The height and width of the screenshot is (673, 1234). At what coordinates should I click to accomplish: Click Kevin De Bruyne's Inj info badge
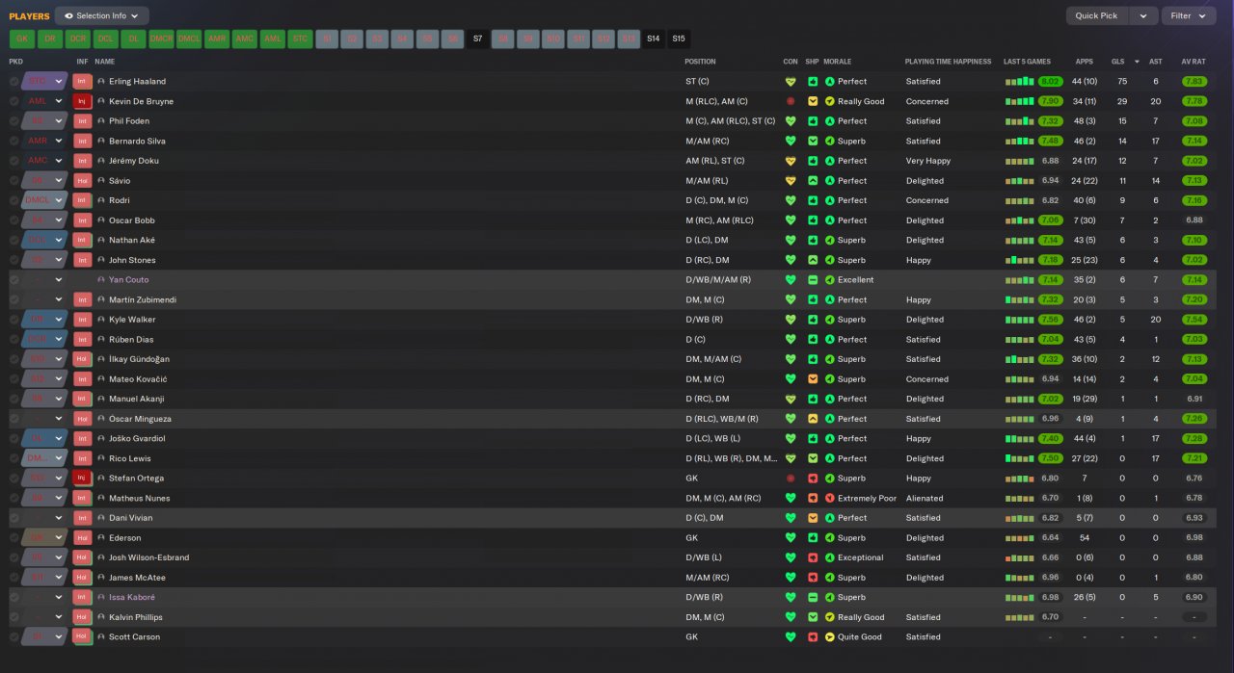click(x=83, y=101)
